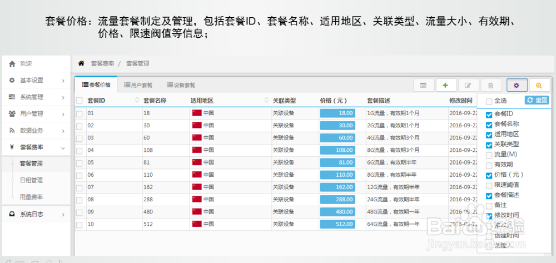Toggle the 全选 checkbox in column panel
The width and height of the screenshot is (556, 263).
pos(489,101)
